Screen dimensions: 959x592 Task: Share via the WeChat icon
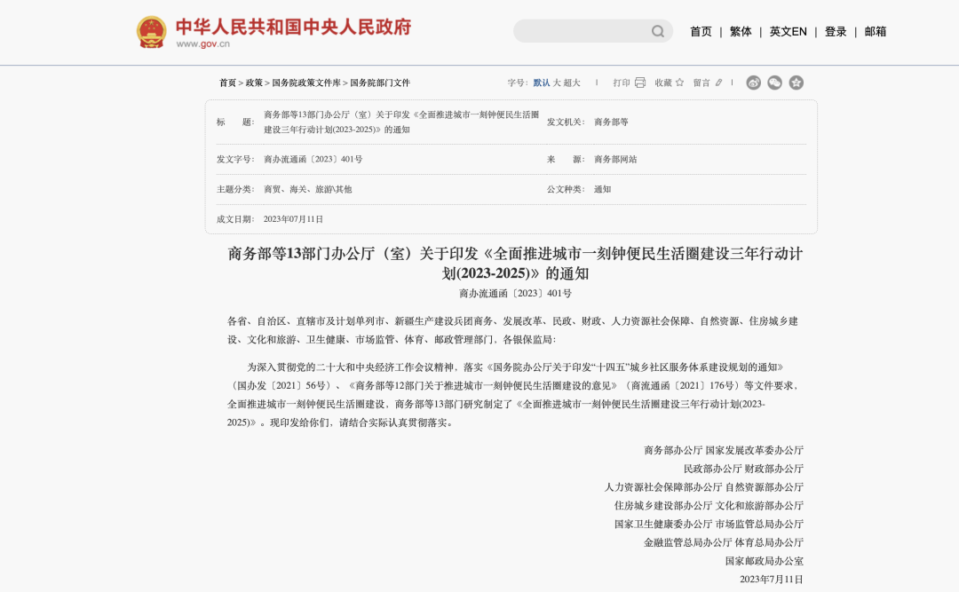point(775,83)
